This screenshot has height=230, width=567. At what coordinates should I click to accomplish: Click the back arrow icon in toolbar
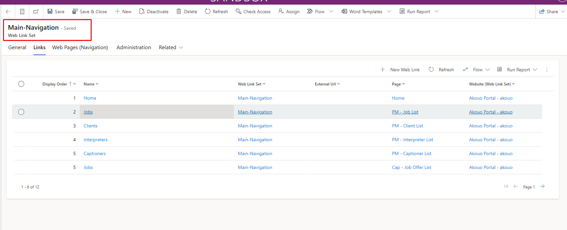(8, 12)
